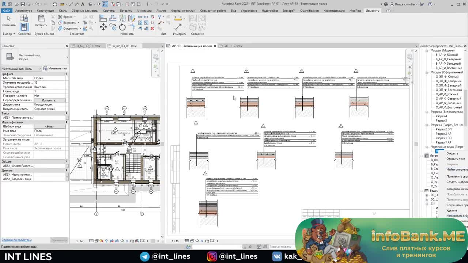Click the Save icon in quick access toolbar

coord(22,4)
